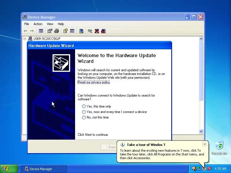
Task: Select 'No, not this time' option
Action: (x=95, y=117)
